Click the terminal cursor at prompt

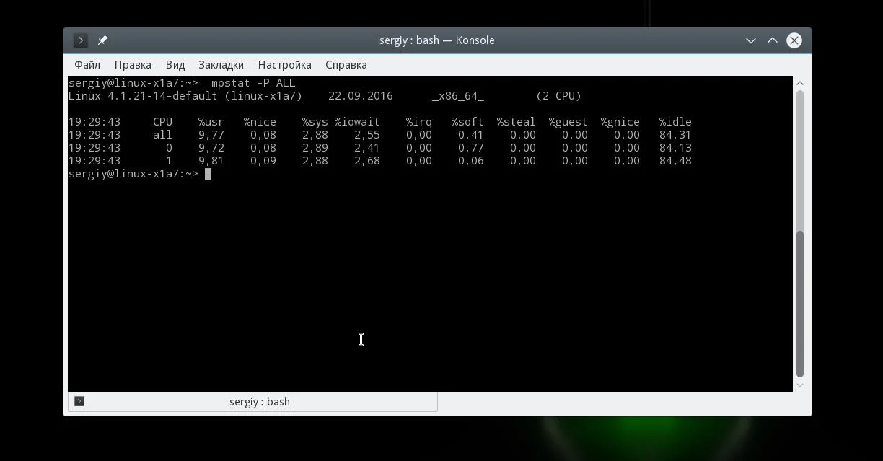208,174
